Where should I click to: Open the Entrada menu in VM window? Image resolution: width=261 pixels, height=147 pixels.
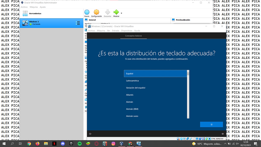pos(116,31)
